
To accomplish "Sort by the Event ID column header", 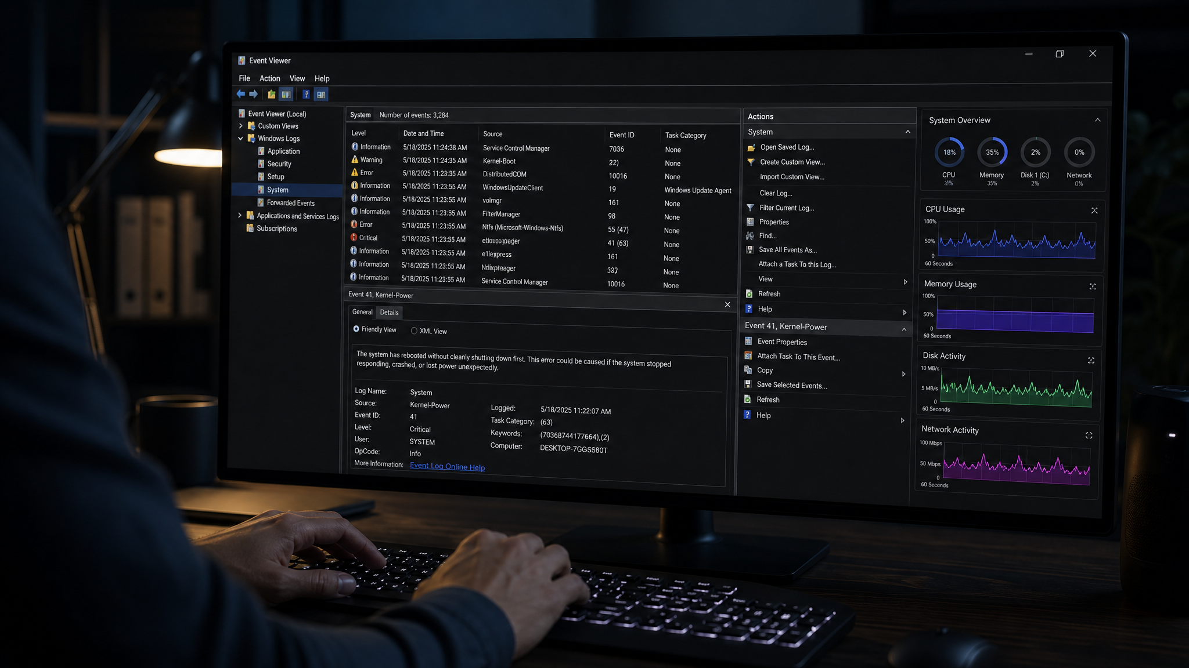I will [622, 135].
